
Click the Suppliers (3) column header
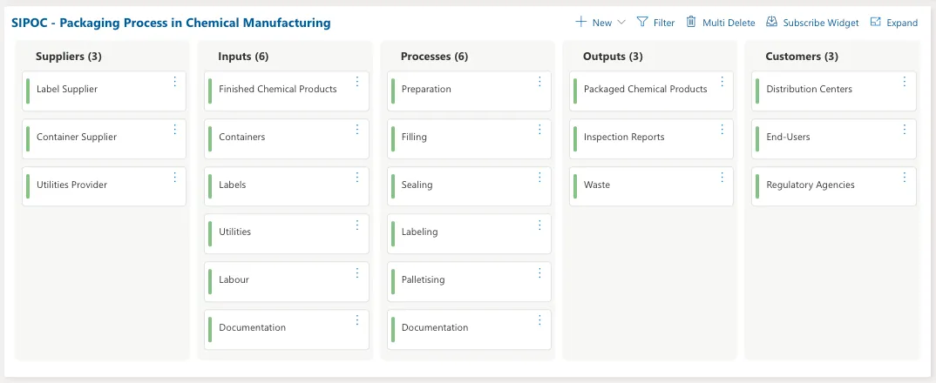coord(69,57)
